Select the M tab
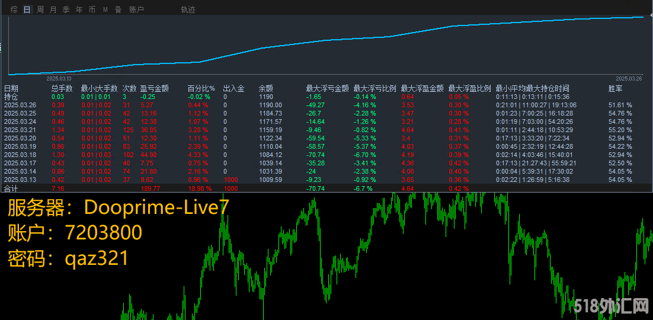 (105, 9)
